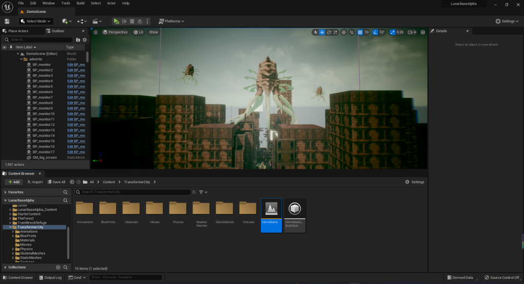This screenshot has height=284, width=524.
Task: Open the Content Browser filter menu
Action: point(203,192)
